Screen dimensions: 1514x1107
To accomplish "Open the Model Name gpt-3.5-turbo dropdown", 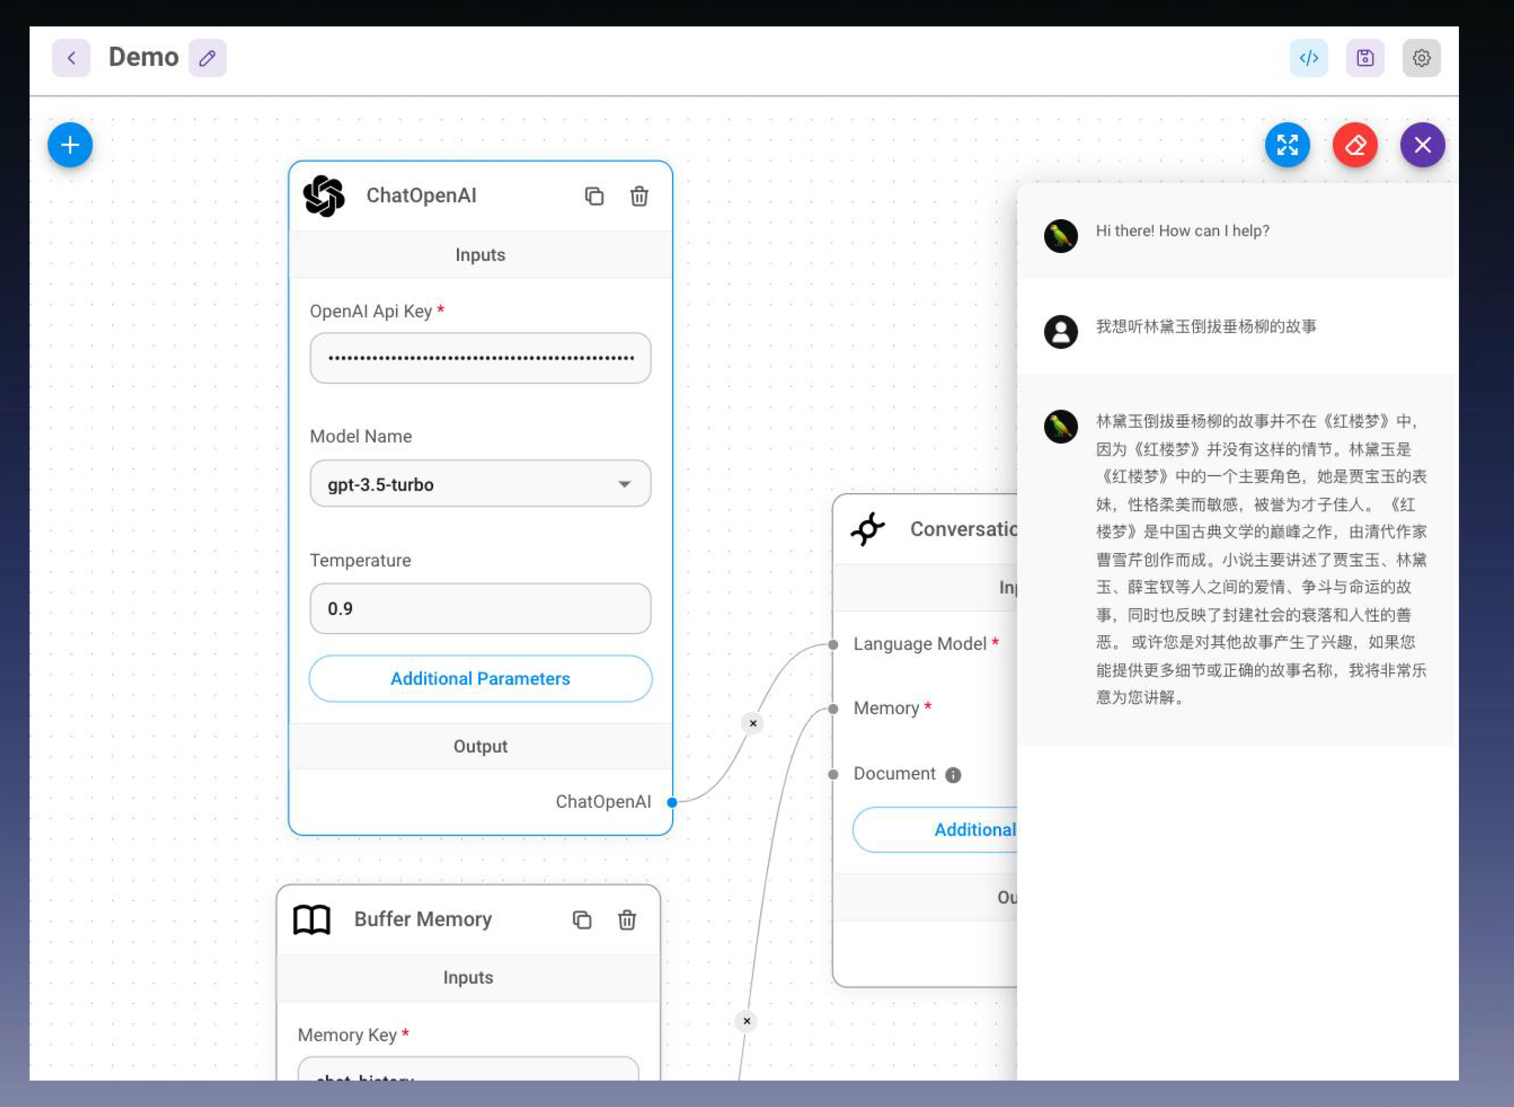I will 479,484.
